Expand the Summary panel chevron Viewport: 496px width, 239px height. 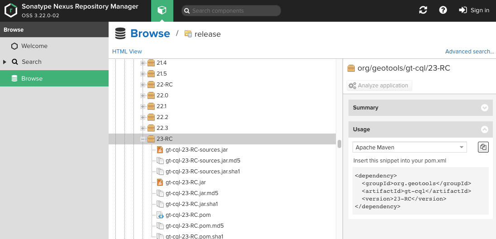pyautogui.click(x=485, y=108)
